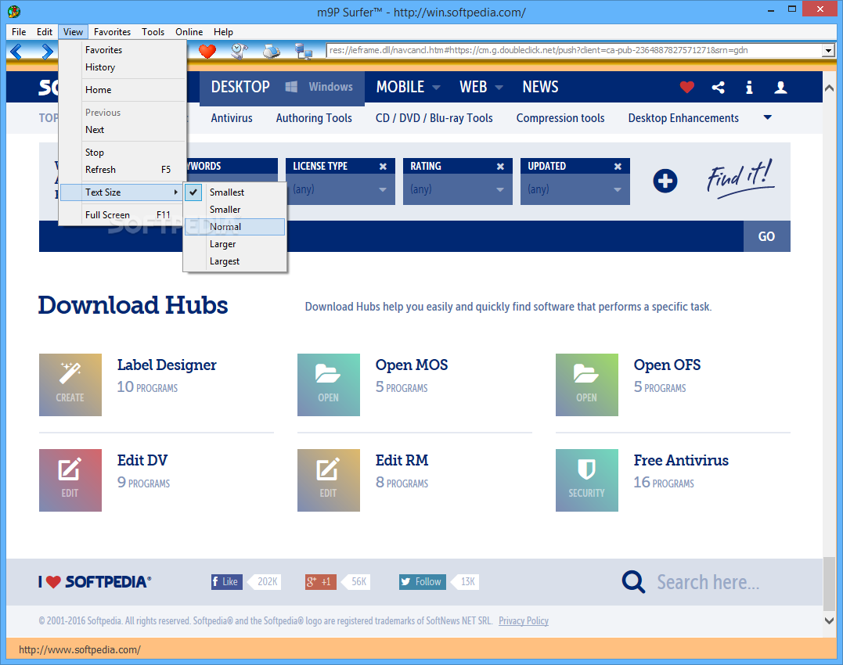Open the Edit RM edit tile
This screenshot has width=843, height=665.
click(x=329, y=480)
